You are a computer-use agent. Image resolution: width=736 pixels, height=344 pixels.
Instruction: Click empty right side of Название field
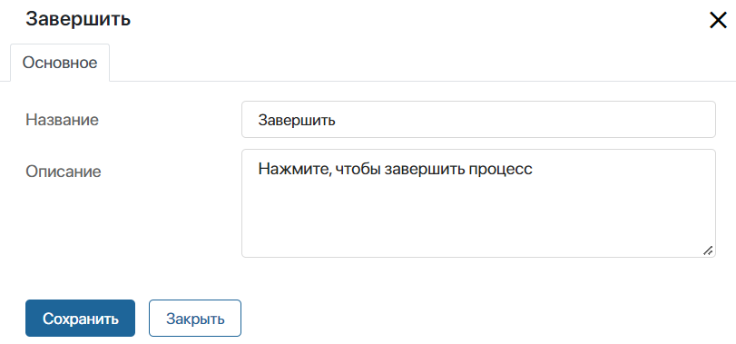click(x=525, y=120)
